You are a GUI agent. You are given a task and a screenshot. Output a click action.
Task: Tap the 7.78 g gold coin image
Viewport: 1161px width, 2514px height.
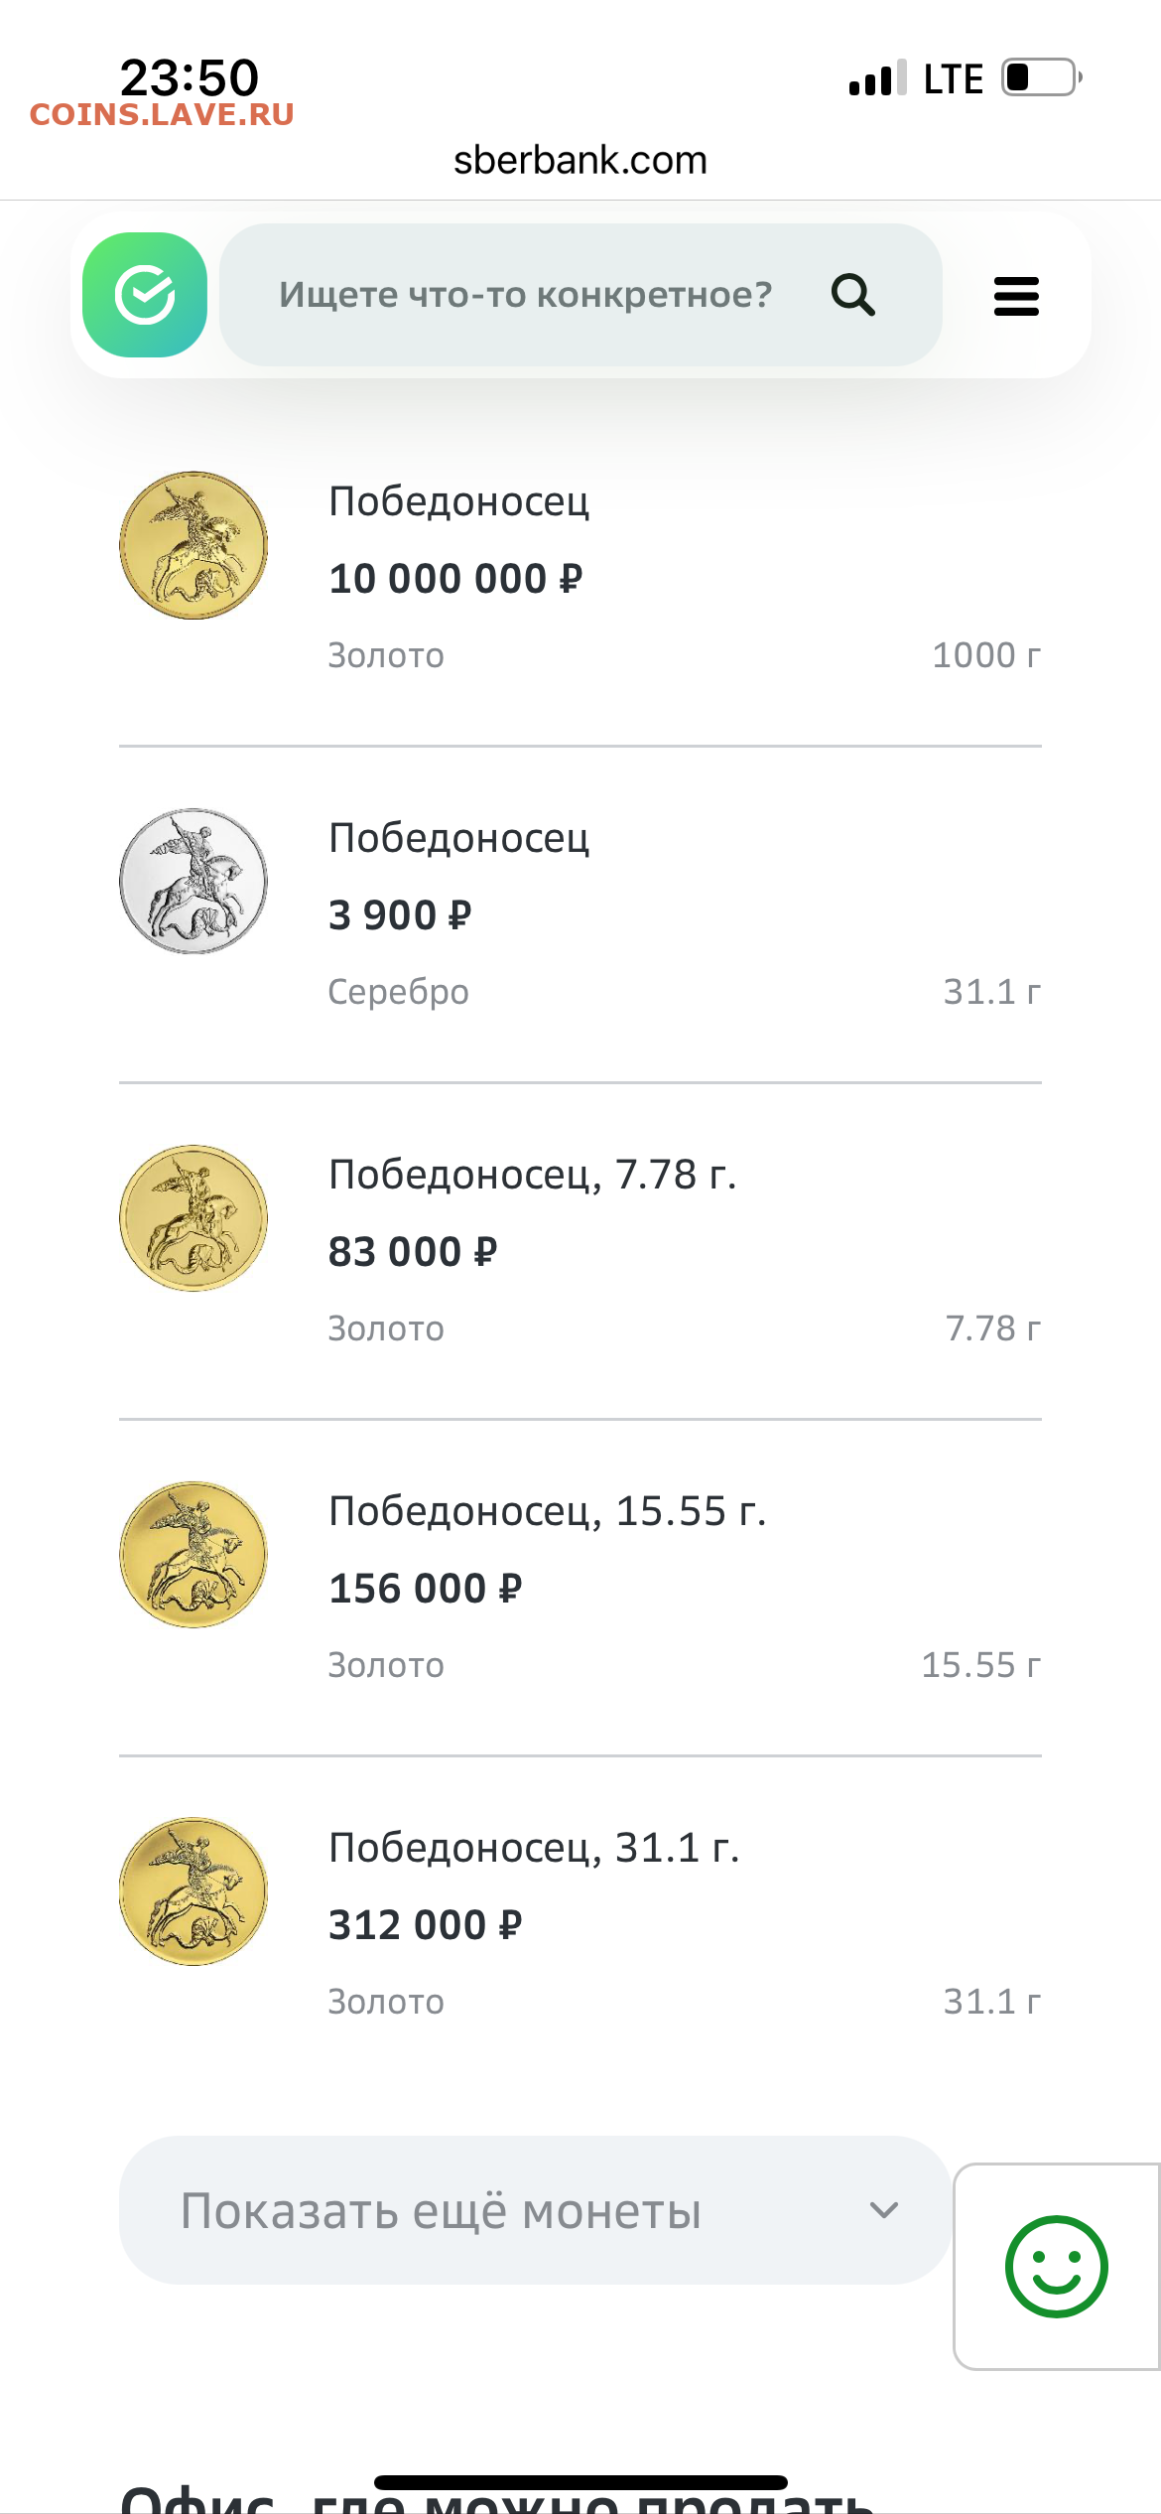tap(193, 1218)
